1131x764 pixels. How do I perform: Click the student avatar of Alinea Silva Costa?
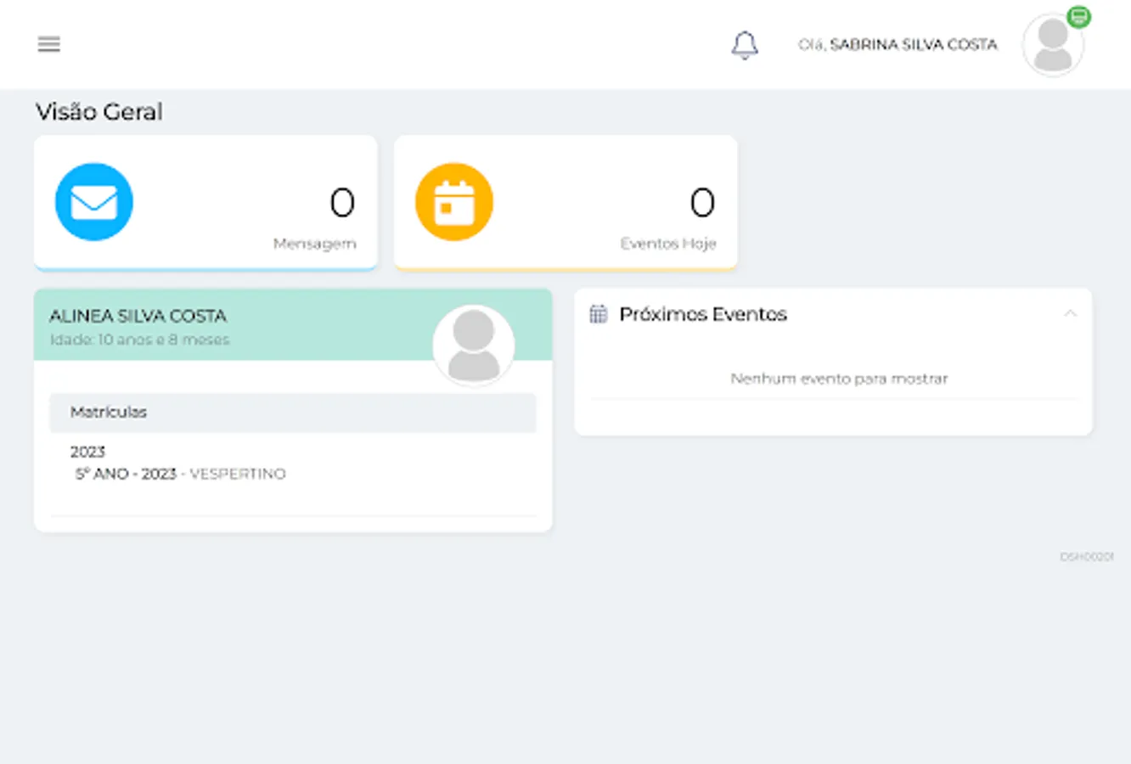(474, 345)
